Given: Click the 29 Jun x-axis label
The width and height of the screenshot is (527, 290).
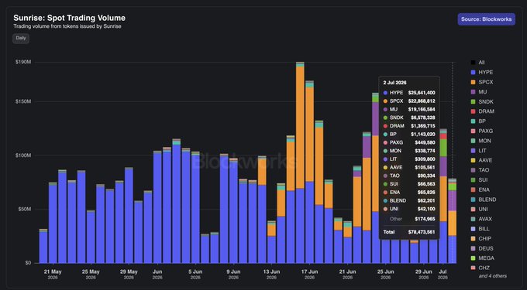Looking at the screenshot, I should (423, 274).
